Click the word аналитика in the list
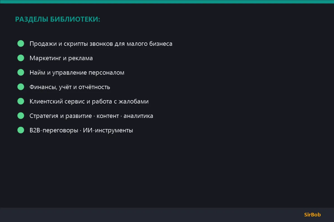Screen dimensions: 334x222 coord(138,116)
